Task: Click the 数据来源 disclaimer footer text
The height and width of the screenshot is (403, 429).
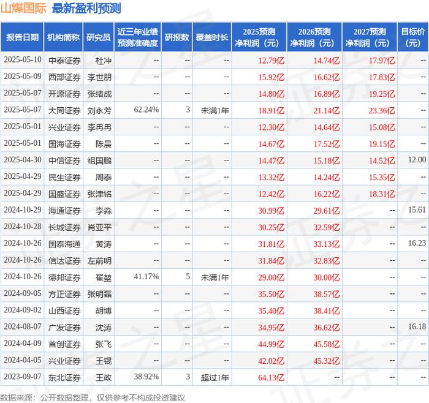Action: (93, 397)
